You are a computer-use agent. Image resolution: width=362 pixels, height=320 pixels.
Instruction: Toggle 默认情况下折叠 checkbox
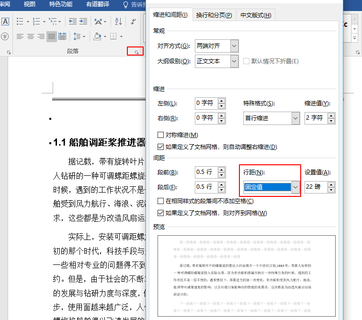click(x=246, y=61)
